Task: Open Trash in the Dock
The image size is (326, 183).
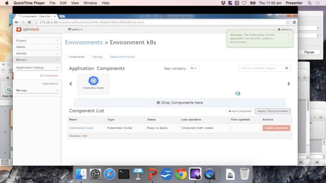Action: pos(244,174)
